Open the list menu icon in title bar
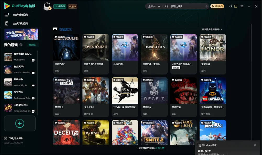The width and height of the screenshot is (262, 155). click(x=242, y=6)
